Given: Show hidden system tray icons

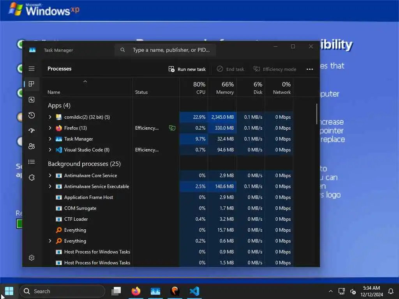Looking at the screenshot, I should point(330,291).
